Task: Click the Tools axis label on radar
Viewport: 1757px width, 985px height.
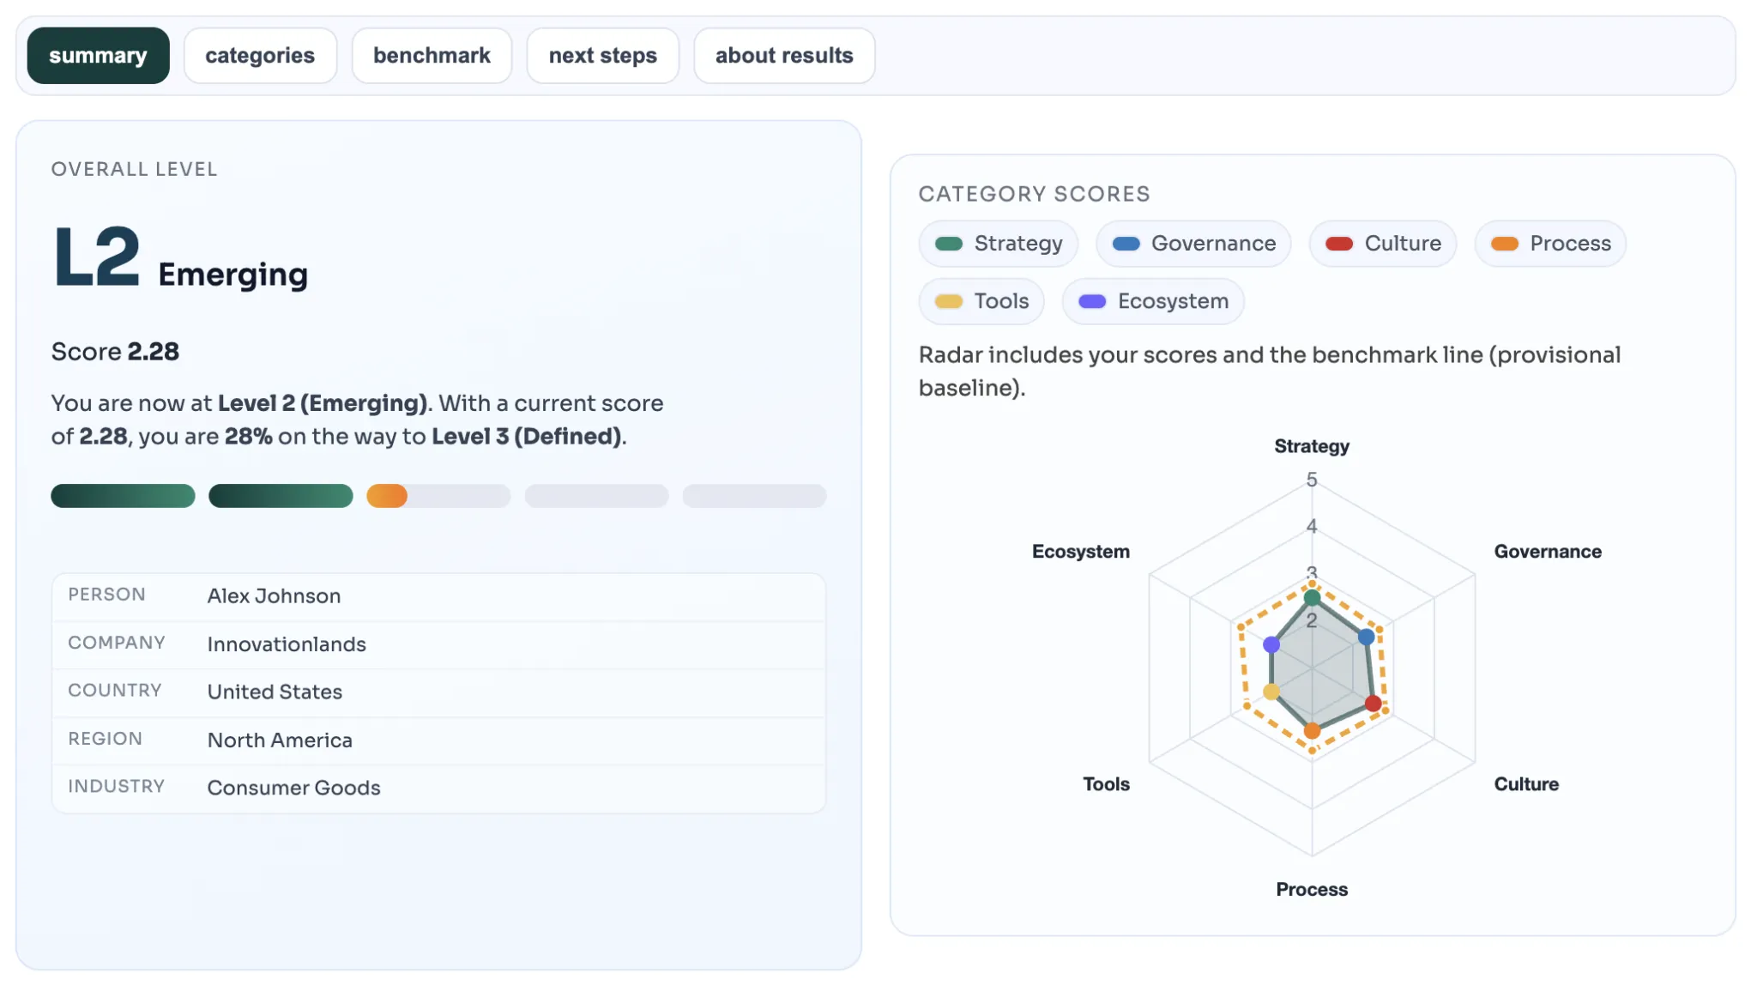Action: click(1106, 784)
